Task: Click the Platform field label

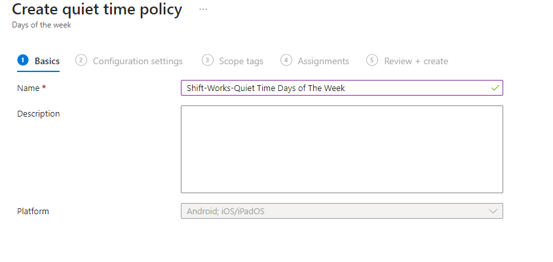Action: point(33,211)
